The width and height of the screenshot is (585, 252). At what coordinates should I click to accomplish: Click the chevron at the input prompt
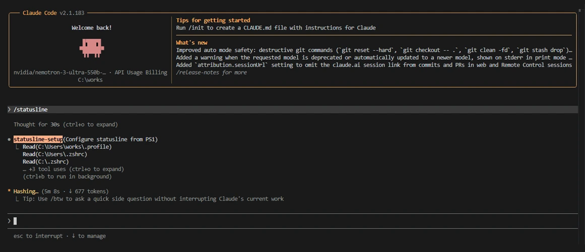[9, 221]
